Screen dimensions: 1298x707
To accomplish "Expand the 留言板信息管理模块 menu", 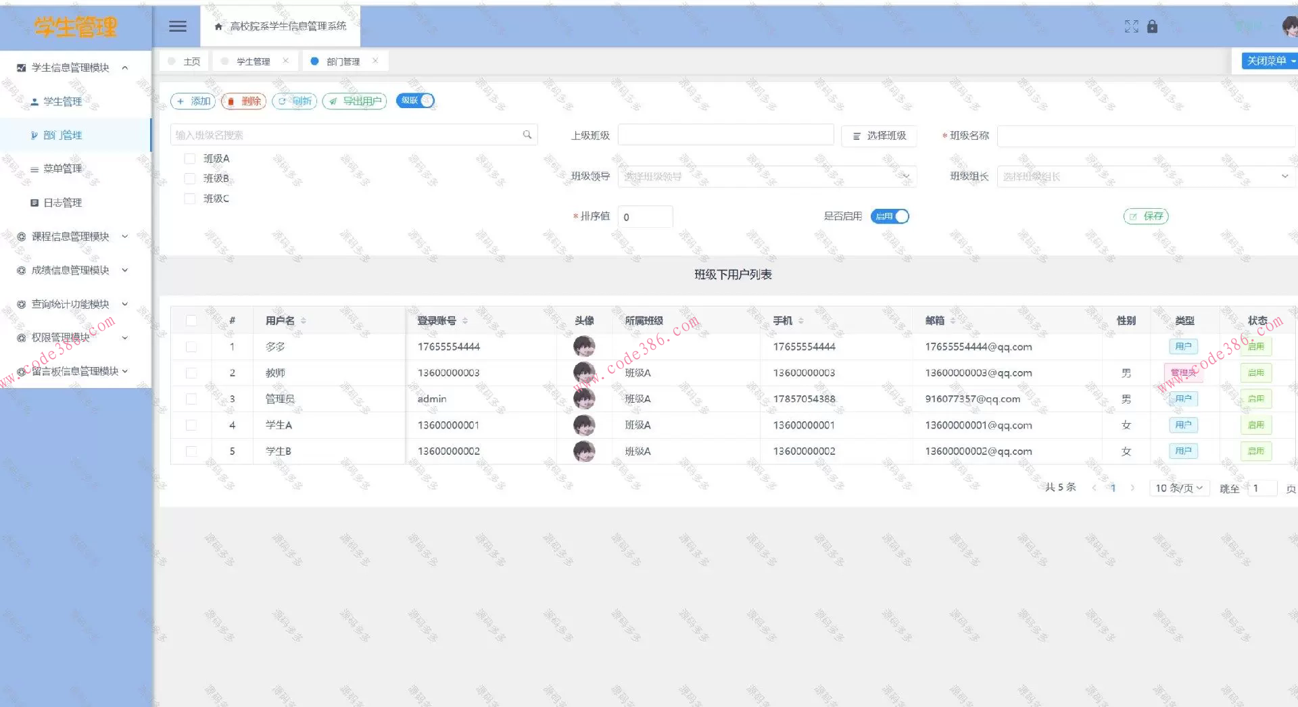I will [75, 371].
